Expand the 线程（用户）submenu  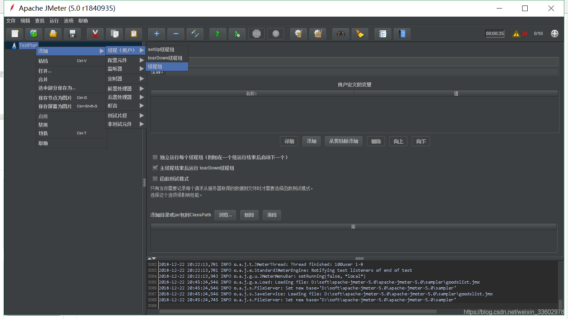pyautogui.click(x=126, y=50)
